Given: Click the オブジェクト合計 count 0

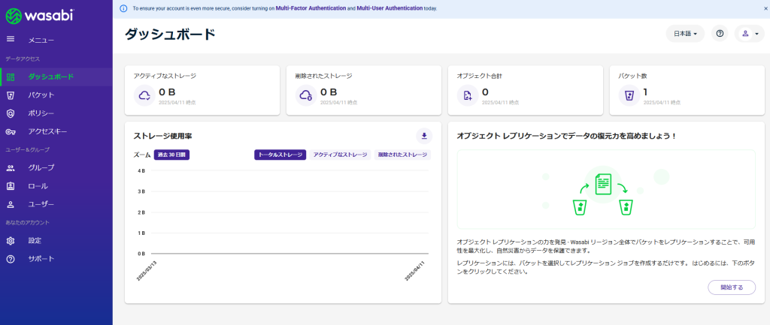Looking at the screenshot, I should point(485,92).
